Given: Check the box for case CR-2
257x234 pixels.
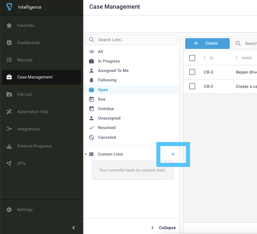Looking at the screenshot, I should [192, 86].
